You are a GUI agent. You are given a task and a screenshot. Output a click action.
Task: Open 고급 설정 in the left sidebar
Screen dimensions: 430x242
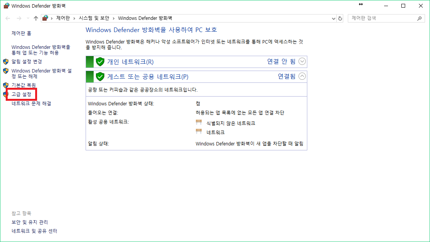21,94
